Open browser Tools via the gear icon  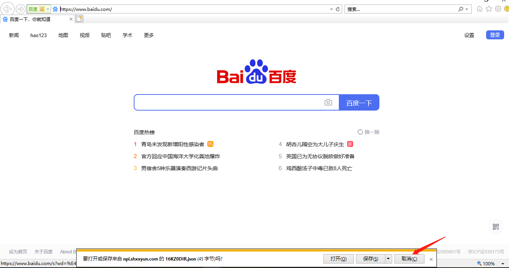tap(498, 9)
